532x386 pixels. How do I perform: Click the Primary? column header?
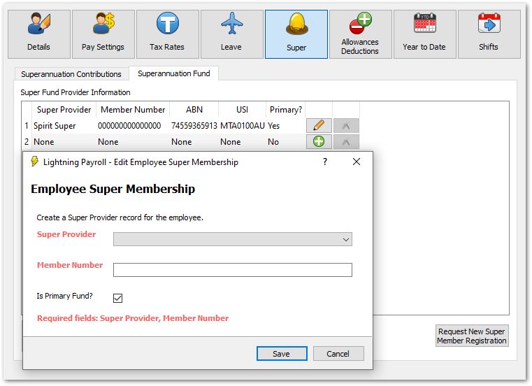click(286, 110)
